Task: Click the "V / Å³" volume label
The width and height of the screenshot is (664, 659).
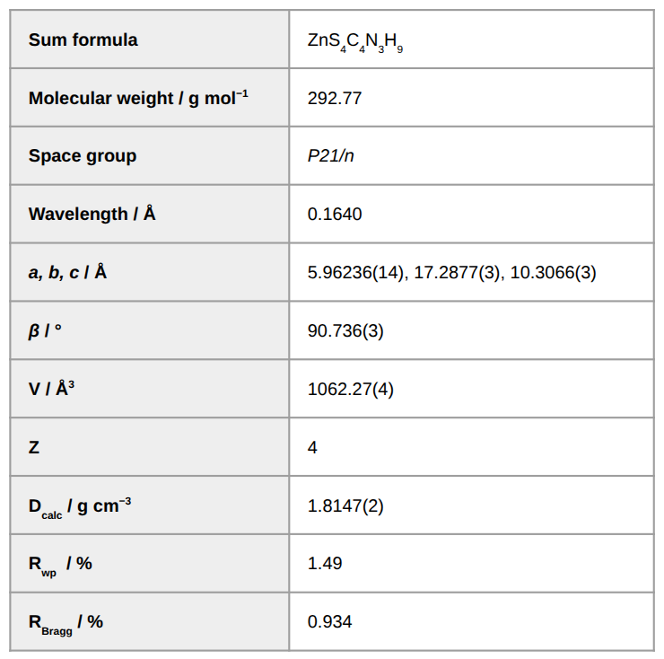Action: 52,389
